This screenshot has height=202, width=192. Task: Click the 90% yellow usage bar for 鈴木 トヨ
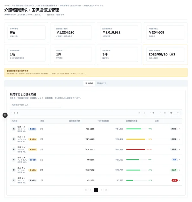click(x=137, y=139)
